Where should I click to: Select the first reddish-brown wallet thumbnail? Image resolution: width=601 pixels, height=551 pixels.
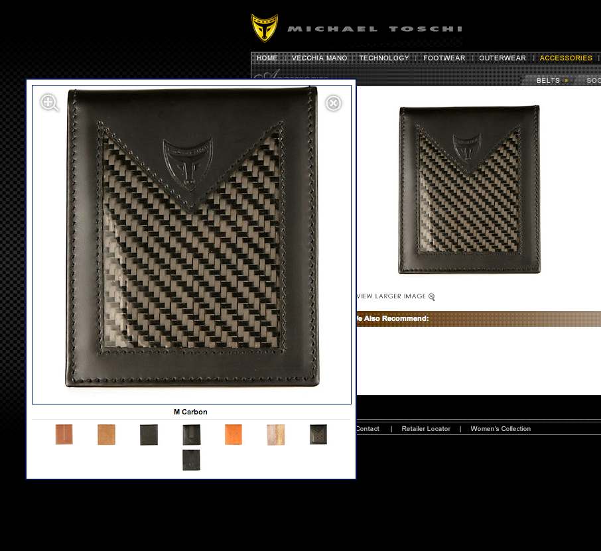click(x=64, y=434)
